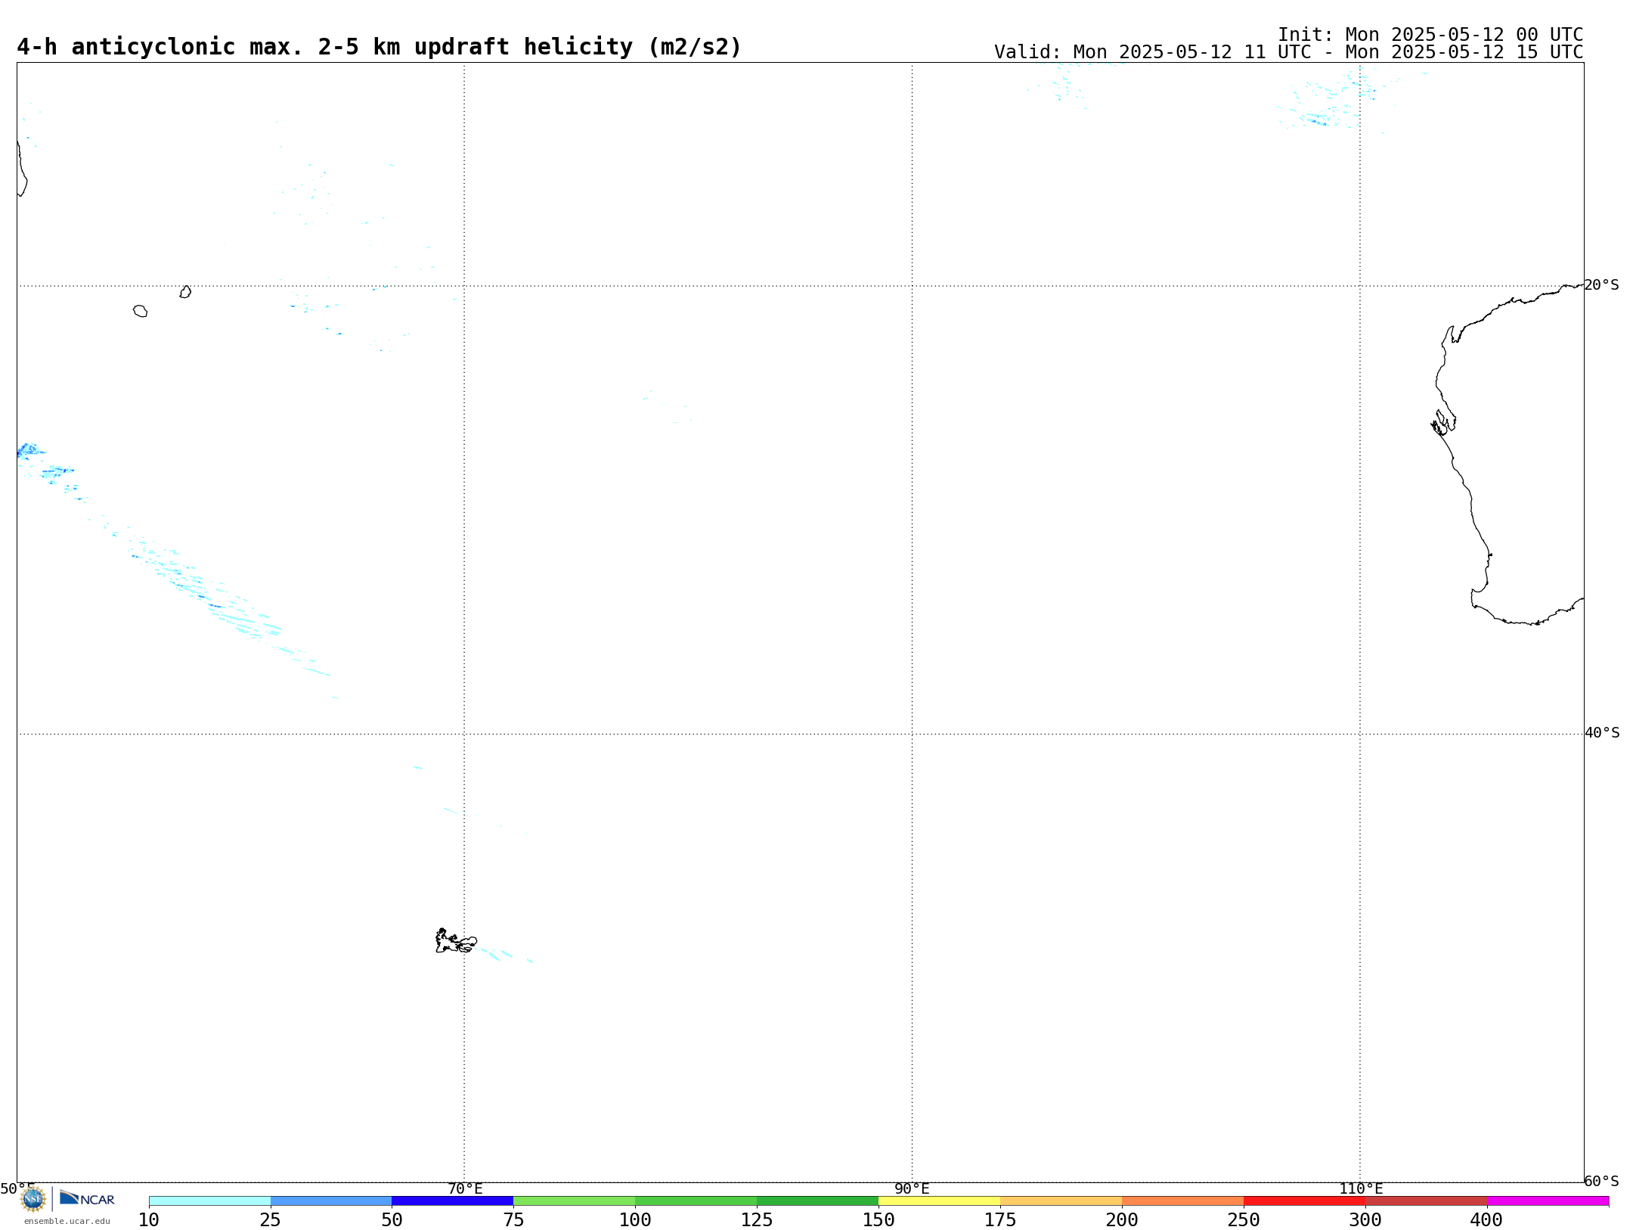Click the colorbar tick label 200
1633x1230 pixels.
click(x=1122, y=1220)
